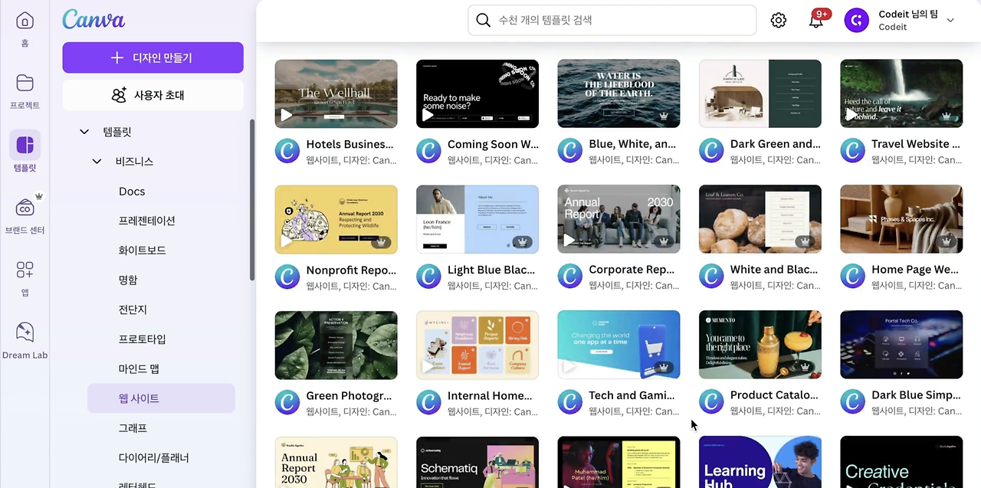Screen dimensions: 981x488
Task: Click the Canva creator avatar beside Dark Blue Simple
Action: tap(853, 401)
